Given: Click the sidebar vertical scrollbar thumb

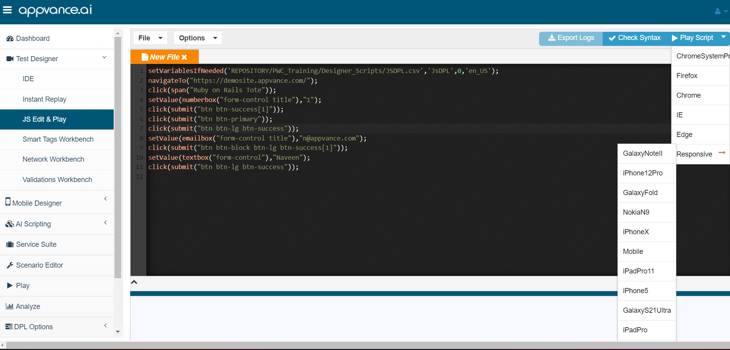Looking at the screenshot, I should click(118, 158).
